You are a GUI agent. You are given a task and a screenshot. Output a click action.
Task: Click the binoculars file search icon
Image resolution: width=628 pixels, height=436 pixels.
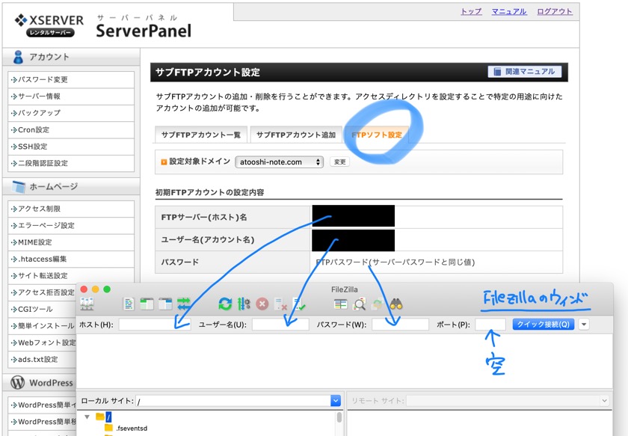click(396, 304)
